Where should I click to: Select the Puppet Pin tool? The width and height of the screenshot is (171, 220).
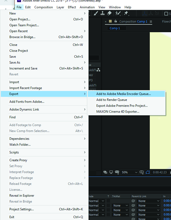tap(126, 13)
